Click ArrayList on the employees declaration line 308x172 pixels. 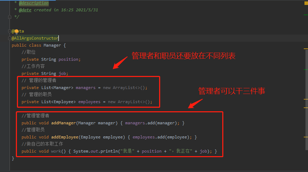click(x=129, y=102)
